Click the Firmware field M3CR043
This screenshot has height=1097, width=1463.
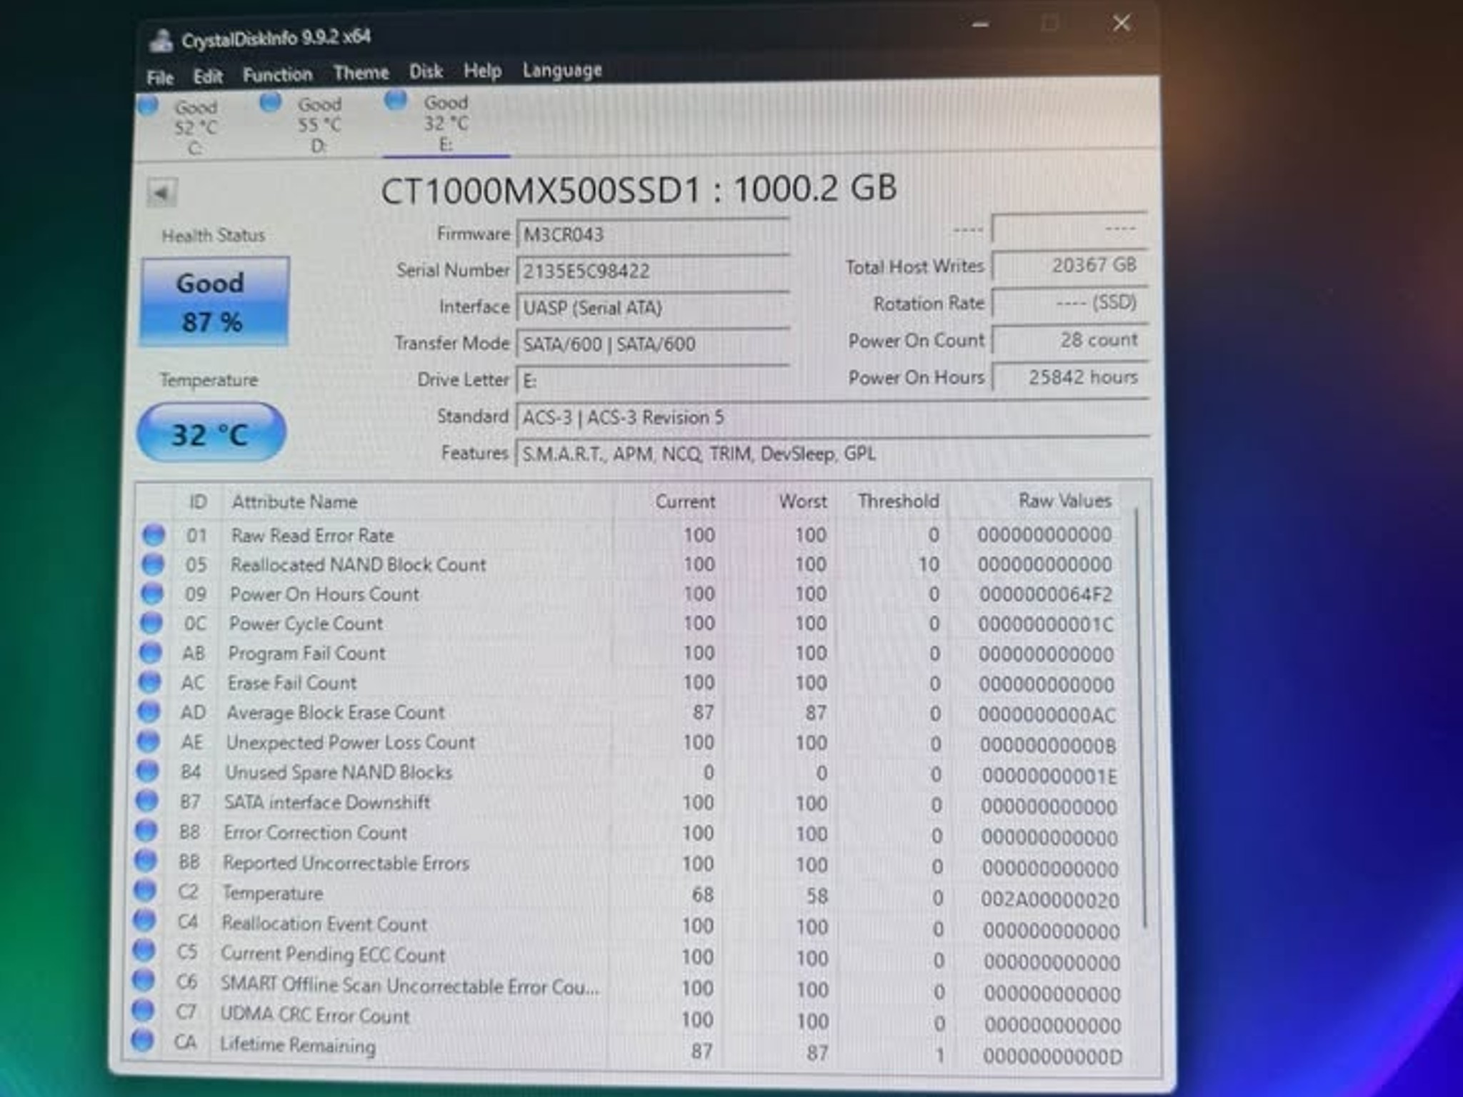[652, 234]
